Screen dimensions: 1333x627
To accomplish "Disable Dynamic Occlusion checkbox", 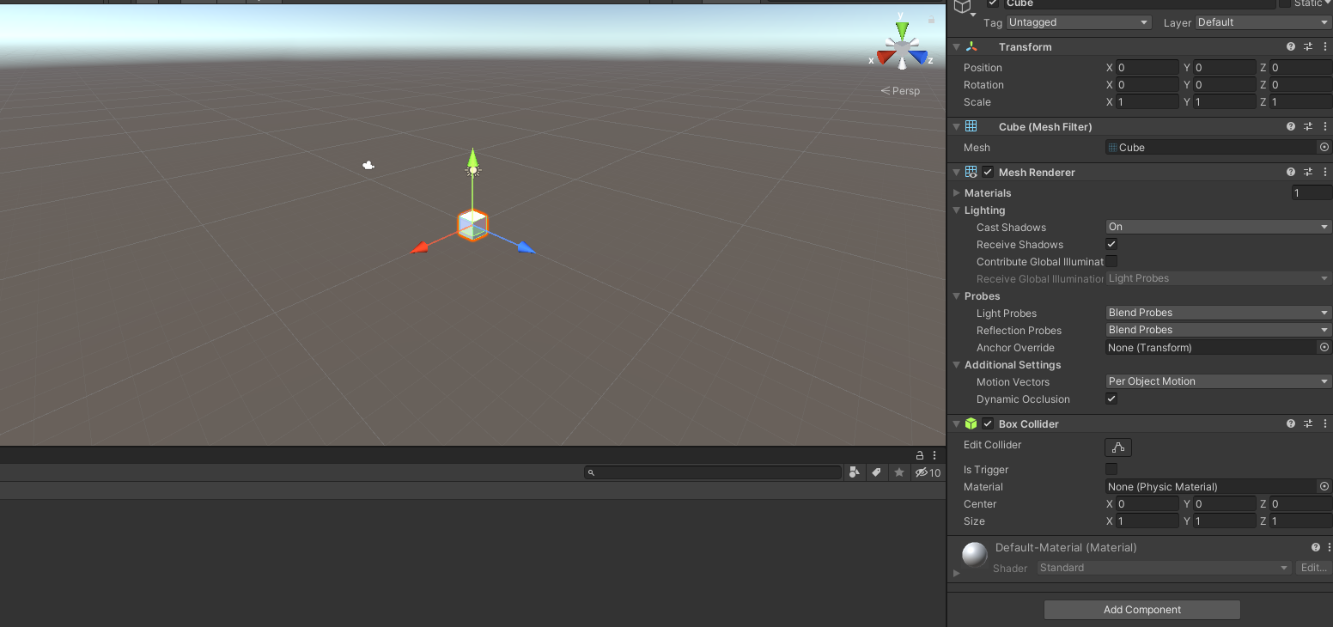I will coord(1111,399).
